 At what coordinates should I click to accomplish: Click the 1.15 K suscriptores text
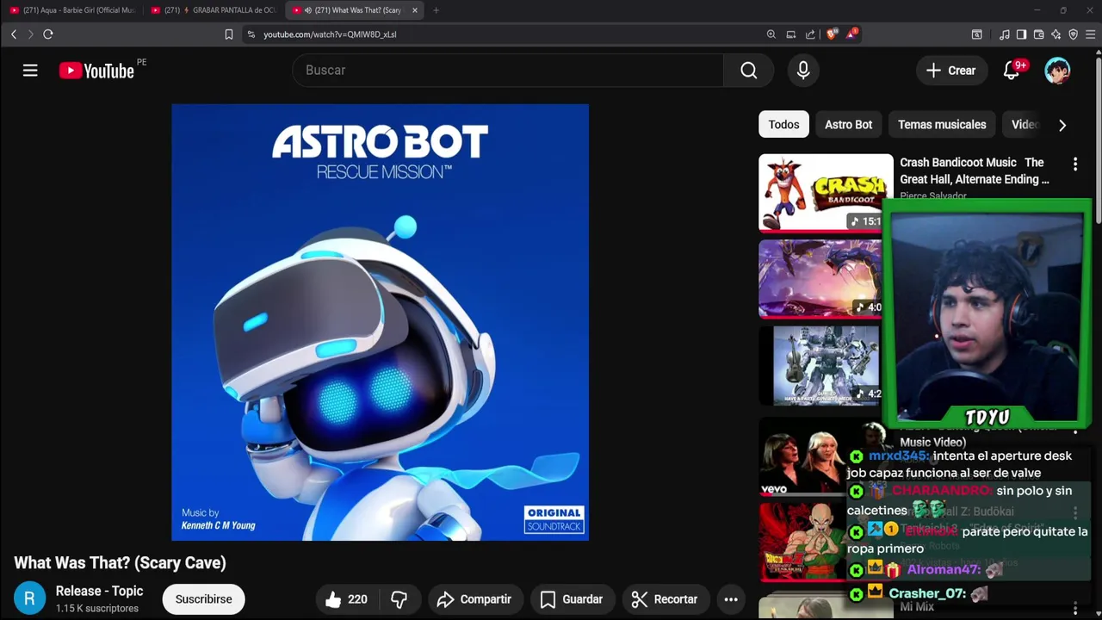[97, 608]
